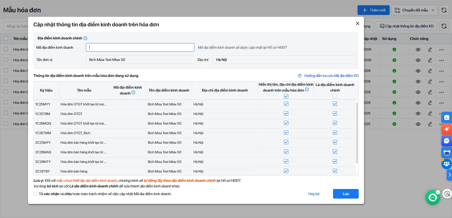Click green status icon in first template row
The width and height of the screenshot is (452, 218).
point(394,50)
